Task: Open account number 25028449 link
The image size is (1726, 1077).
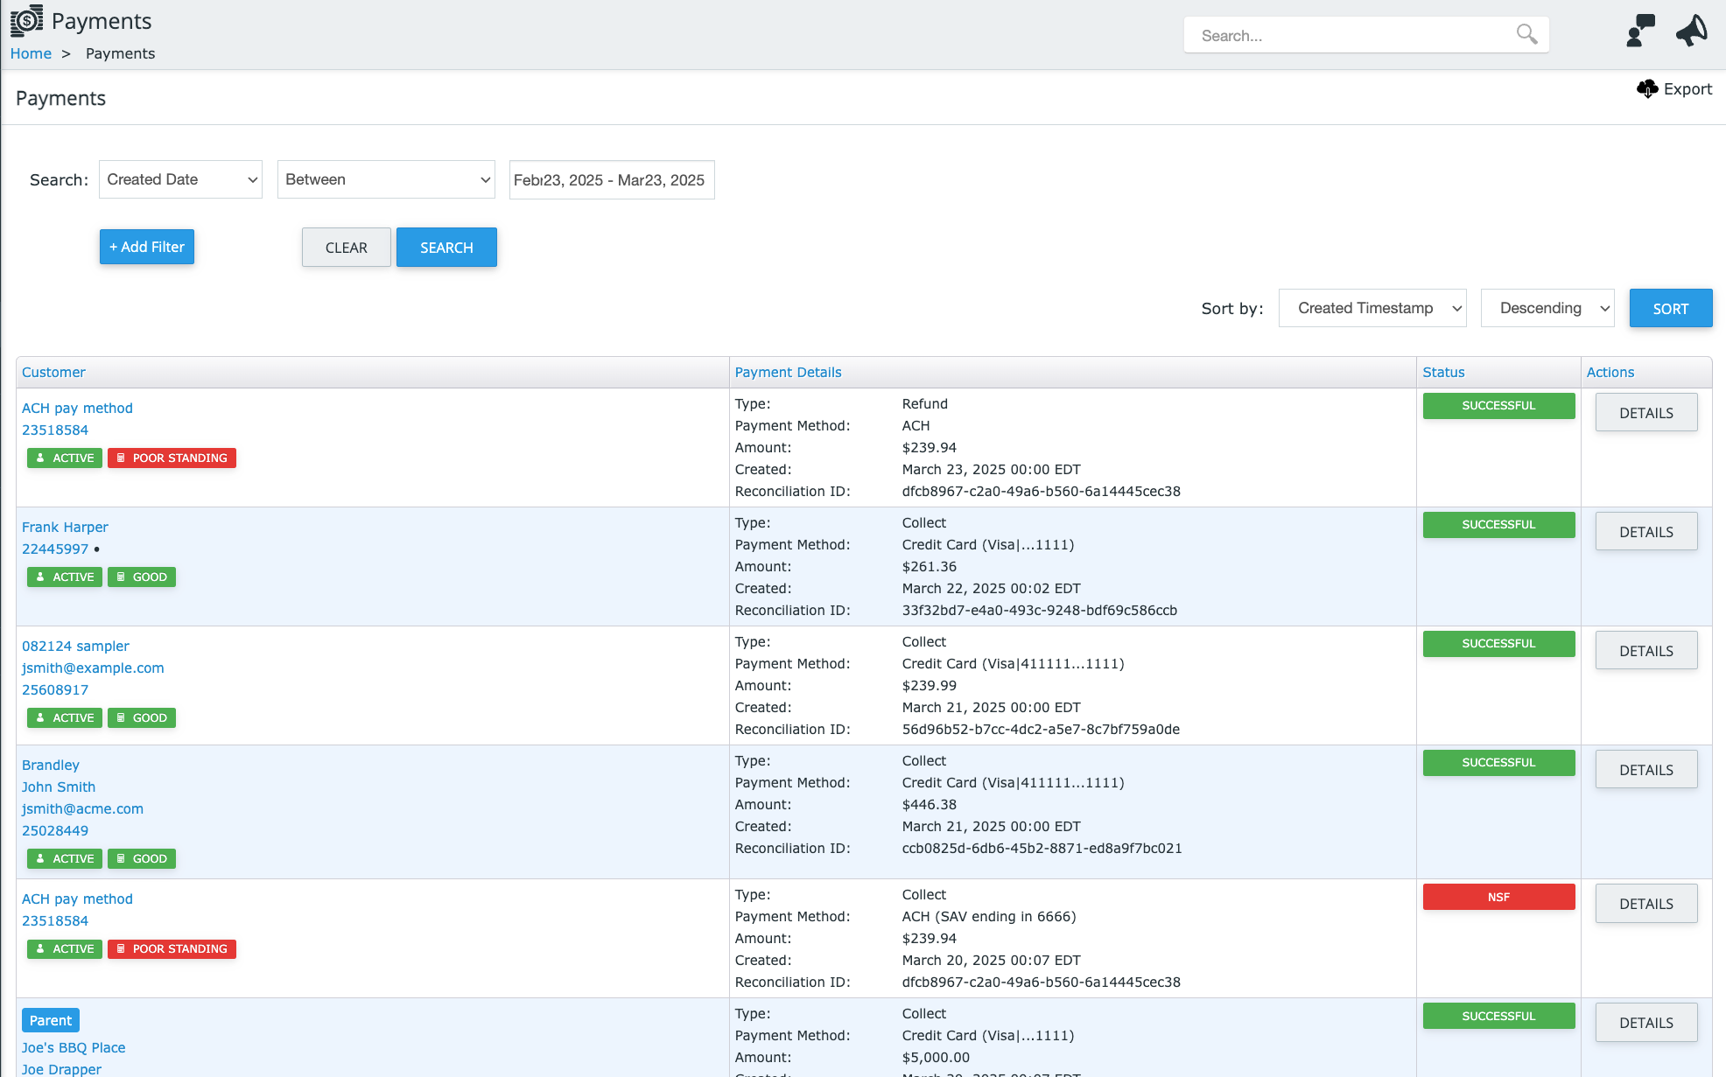Action: (x=55, y=830)
